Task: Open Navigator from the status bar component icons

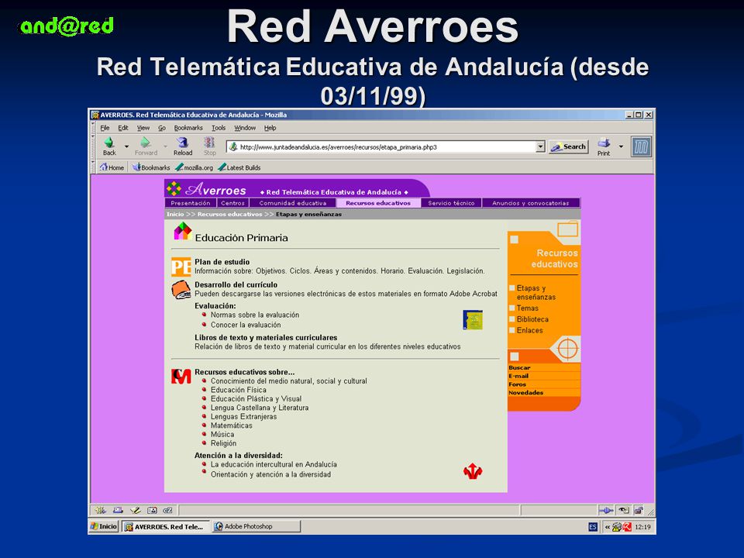Action: pos(100,511)
